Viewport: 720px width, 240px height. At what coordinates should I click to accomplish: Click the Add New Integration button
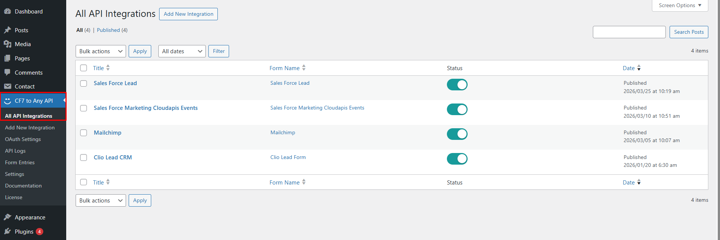click(x=188, y=14)
